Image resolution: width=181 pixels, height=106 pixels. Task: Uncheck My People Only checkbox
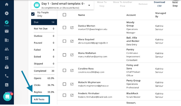tap(33, 14)
